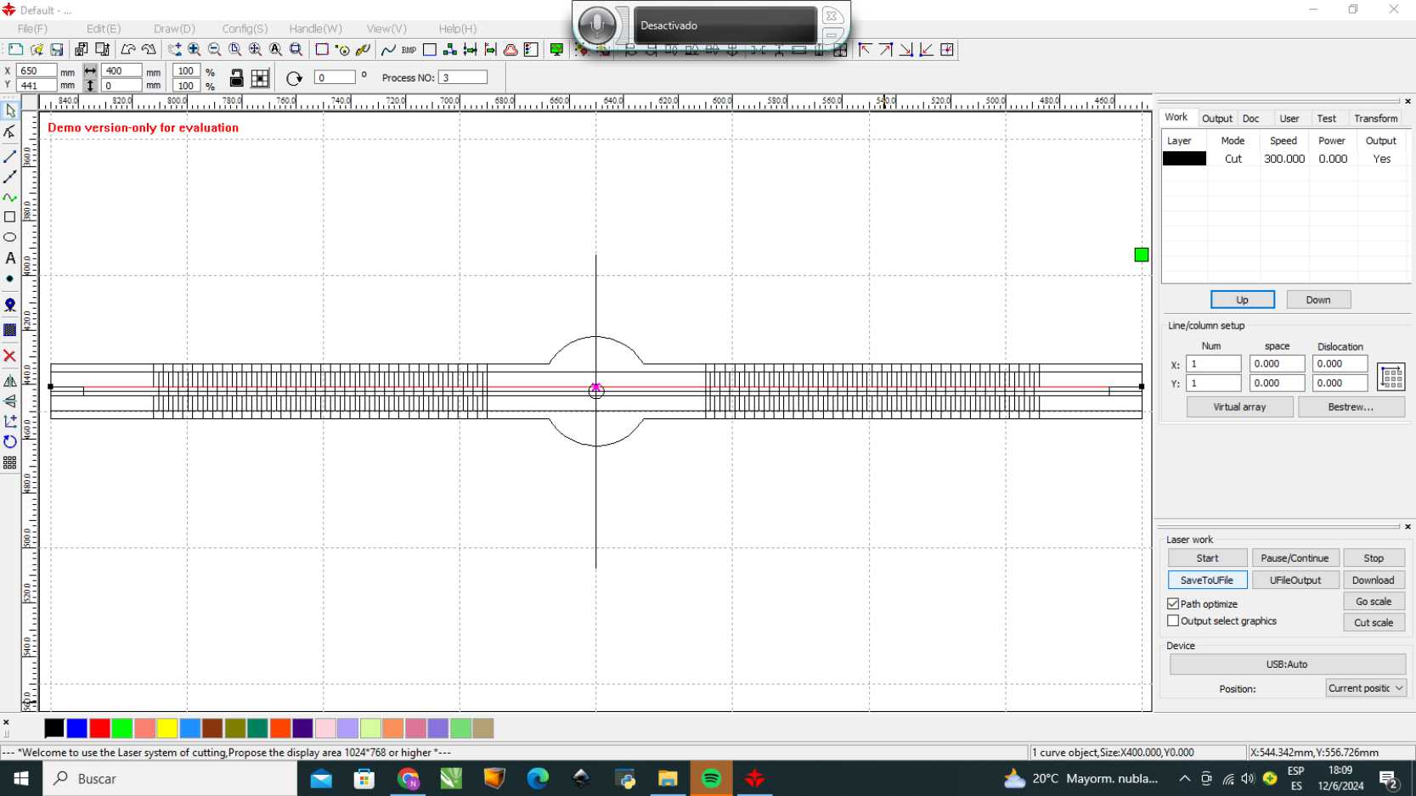This screenshot has height=796, width=1416.
Task: Click the Process NO input field
Action: click(463, 77)
